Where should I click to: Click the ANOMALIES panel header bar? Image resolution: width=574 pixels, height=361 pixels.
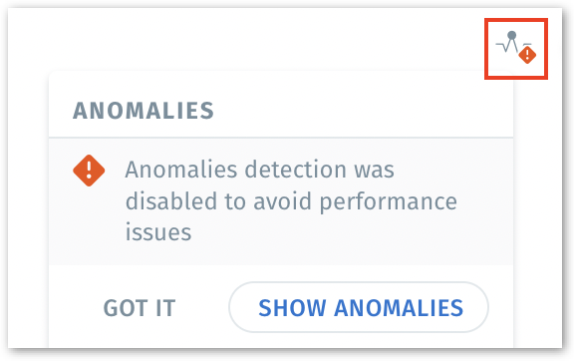click(x=281, y=106)
